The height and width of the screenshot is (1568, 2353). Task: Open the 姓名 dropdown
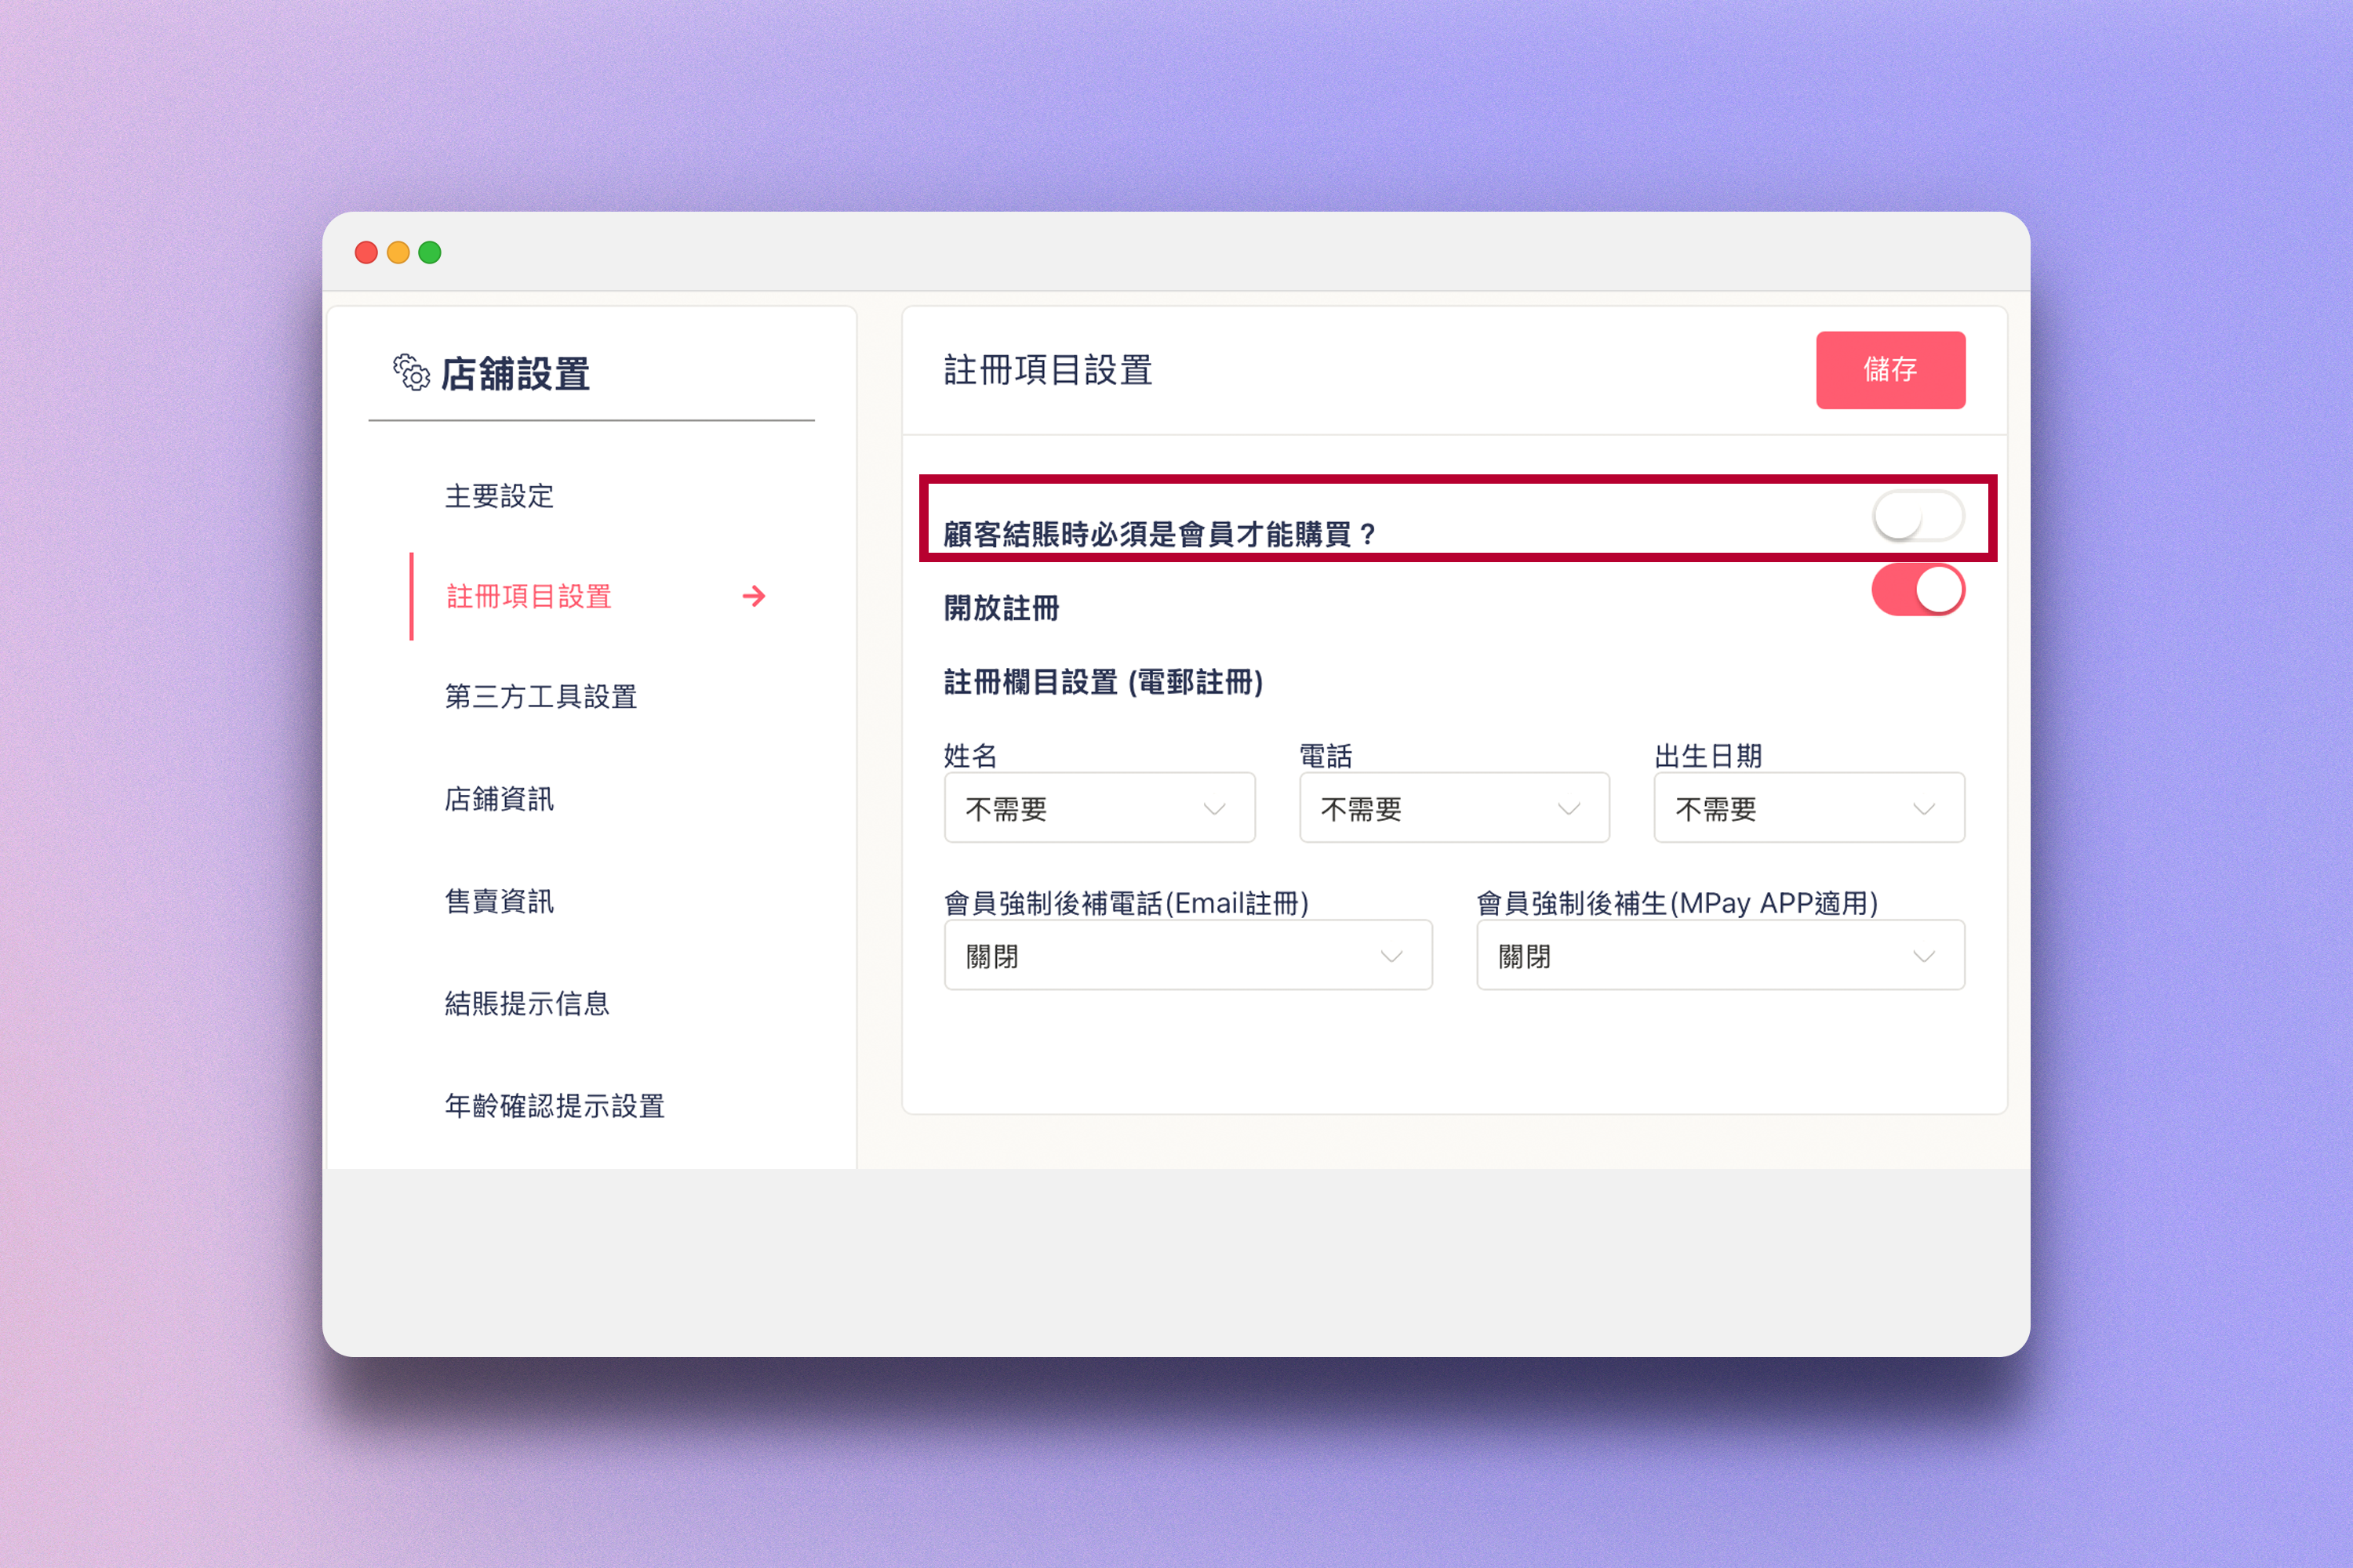coord(1099,808)
